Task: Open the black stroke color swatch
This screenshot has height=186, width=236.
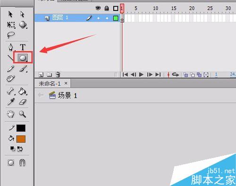Action: pos(21,128)
